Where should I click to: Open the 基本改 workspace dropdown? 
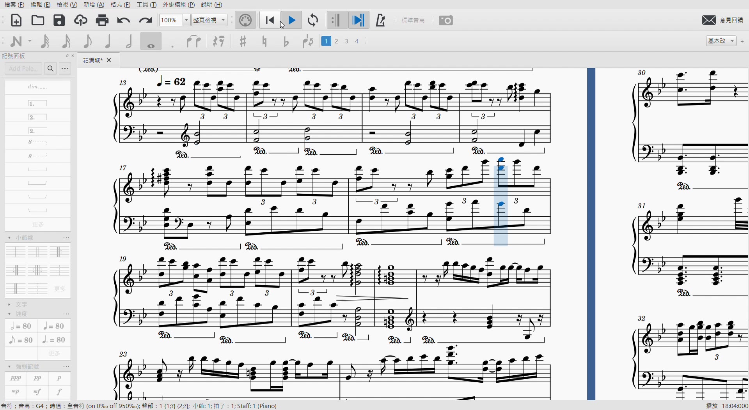721,41
